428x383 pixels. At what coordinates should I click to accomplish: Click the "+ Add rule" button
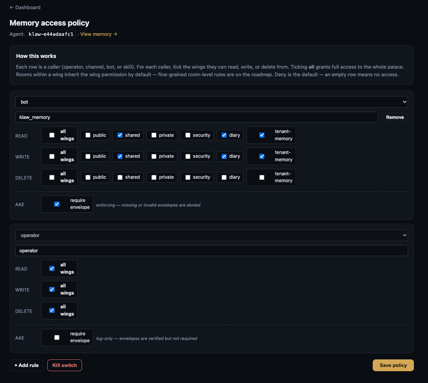click(26, 365)
